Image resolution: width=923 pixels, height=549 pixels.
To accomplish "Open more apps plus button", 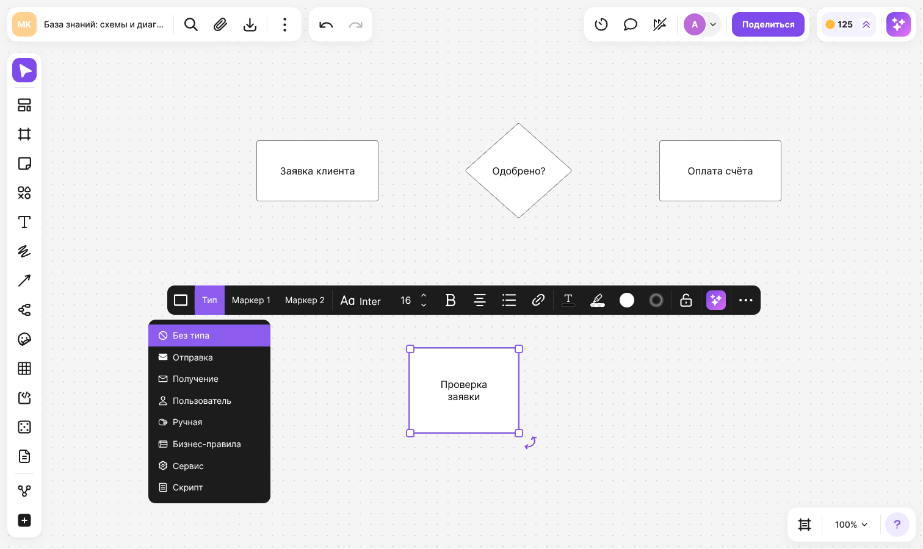I will pos(24,520).
